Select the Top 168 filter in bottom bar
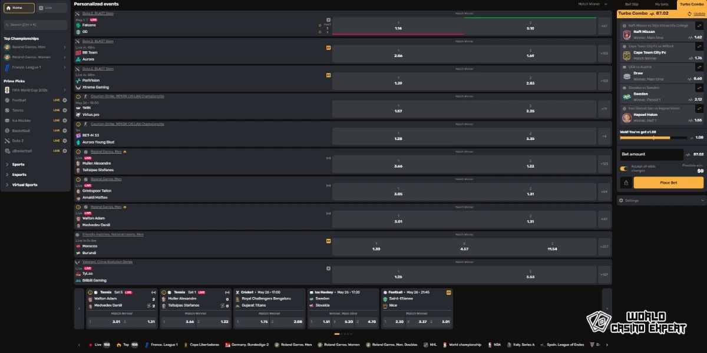707x353 pixels. pyautogui.click(x=127, y=344)
